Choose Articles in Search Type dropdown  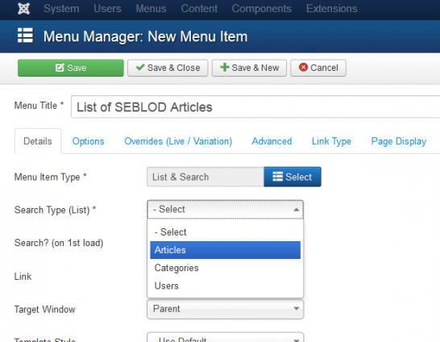[x=225, y=250]
